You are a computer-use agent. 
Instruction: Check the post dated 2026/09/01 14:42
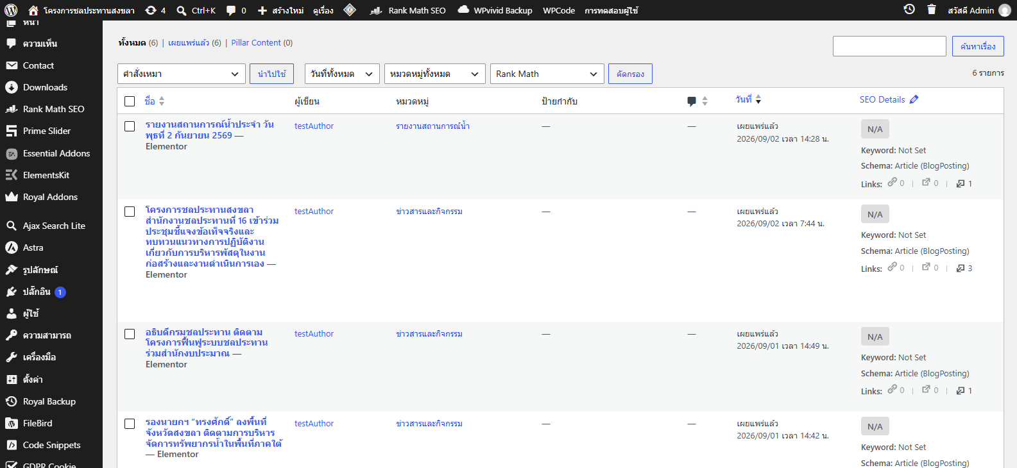pyautogui.click(x=130, y=424)
